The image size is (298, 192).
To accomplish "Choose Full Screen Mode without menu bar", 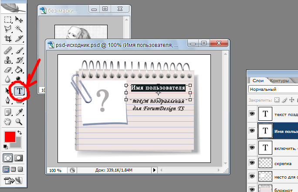I will [20, 169].
